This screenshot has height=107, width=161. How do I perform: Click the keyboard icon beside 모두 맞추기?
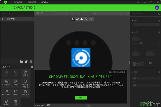coord(49,105)
